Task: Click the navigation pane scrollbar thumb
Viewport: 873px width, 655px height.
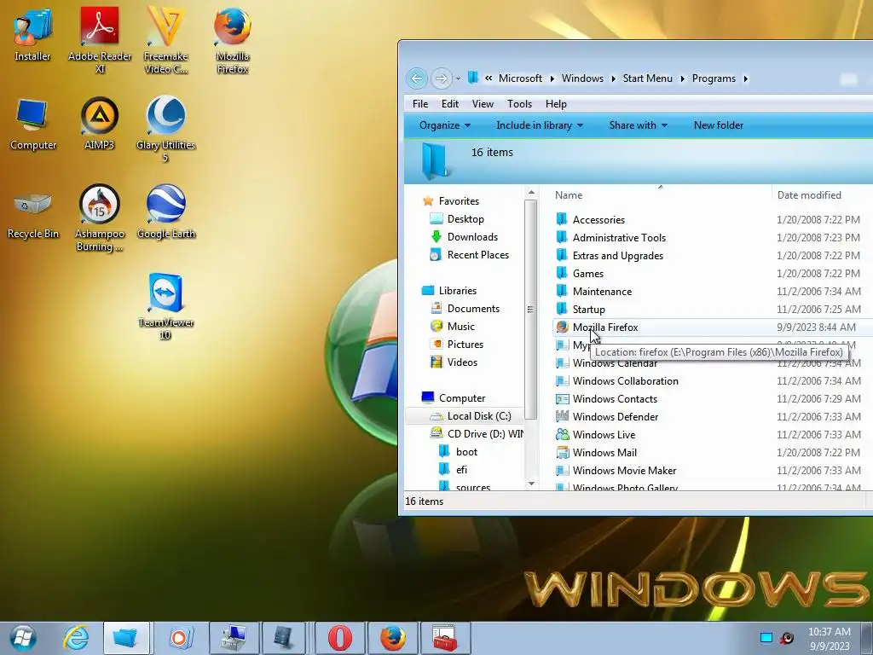Action: 531,309
